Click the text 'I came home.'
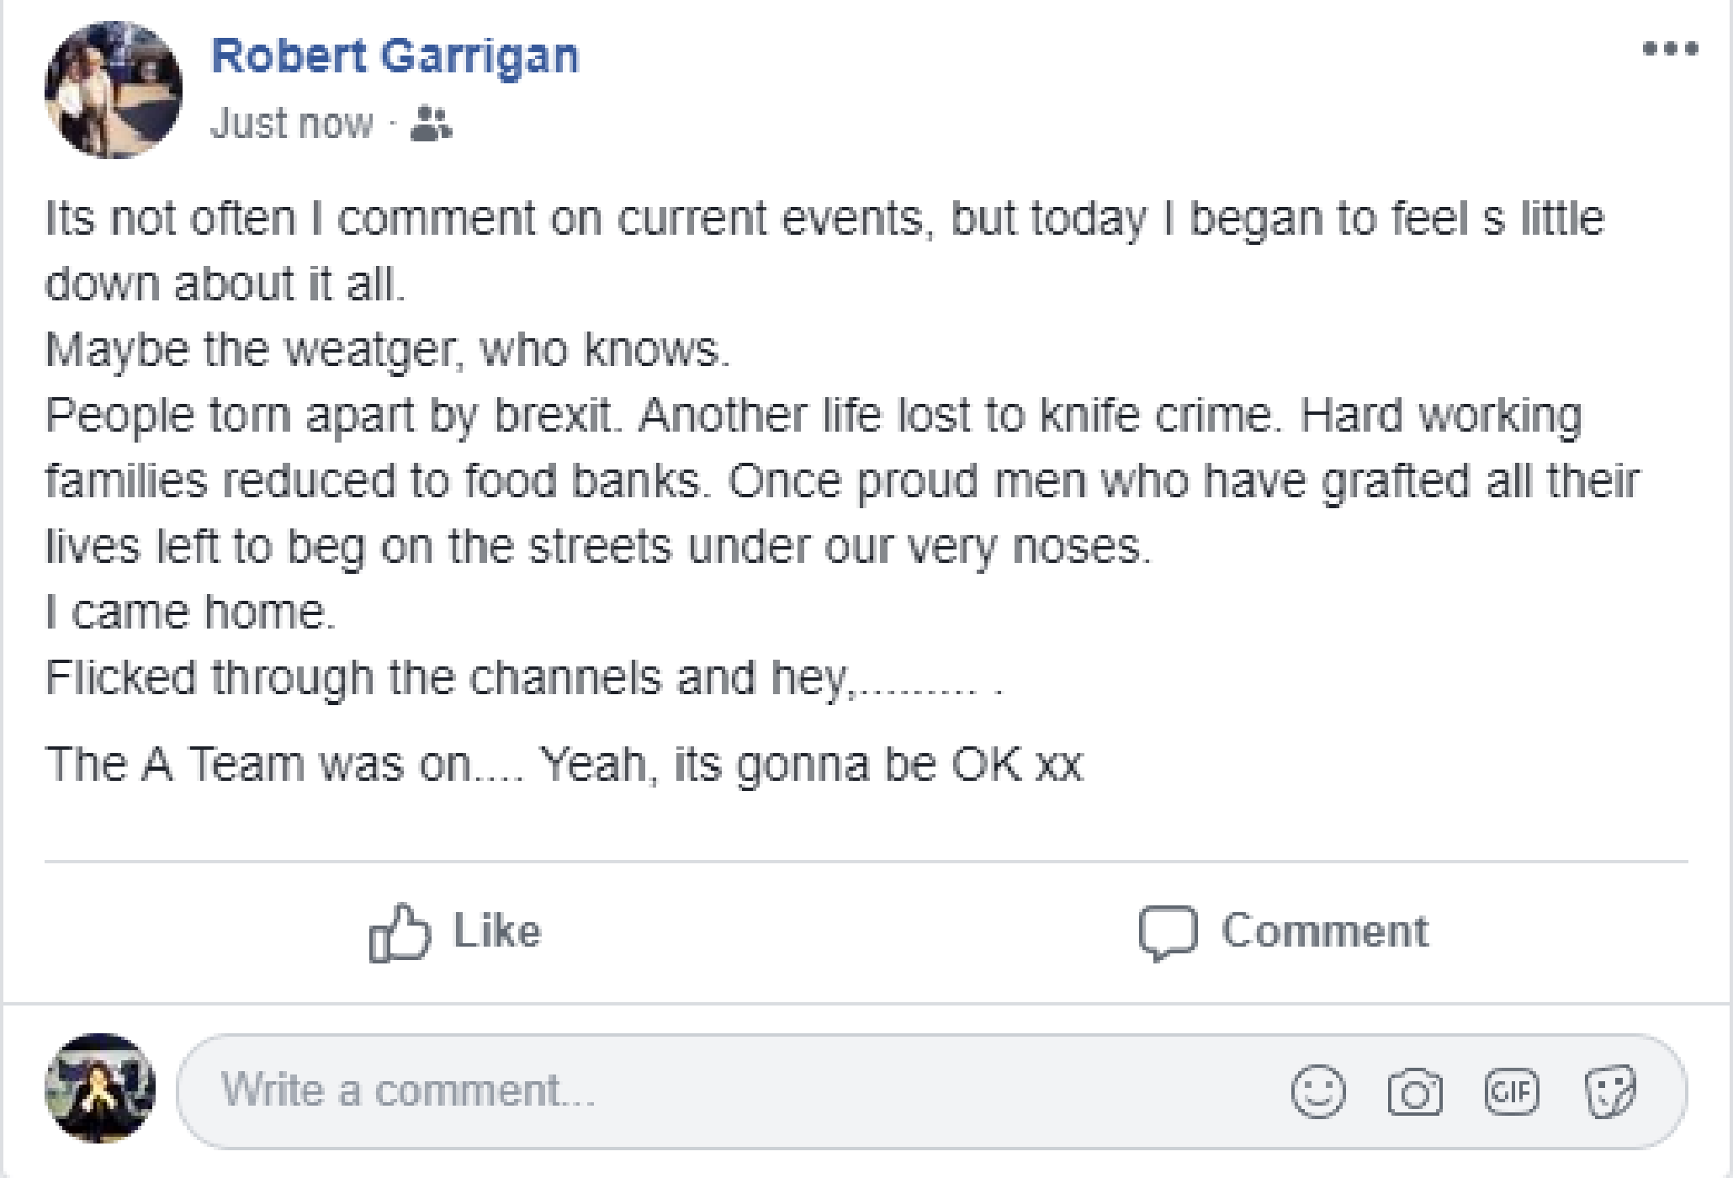 tap(190, 612)
